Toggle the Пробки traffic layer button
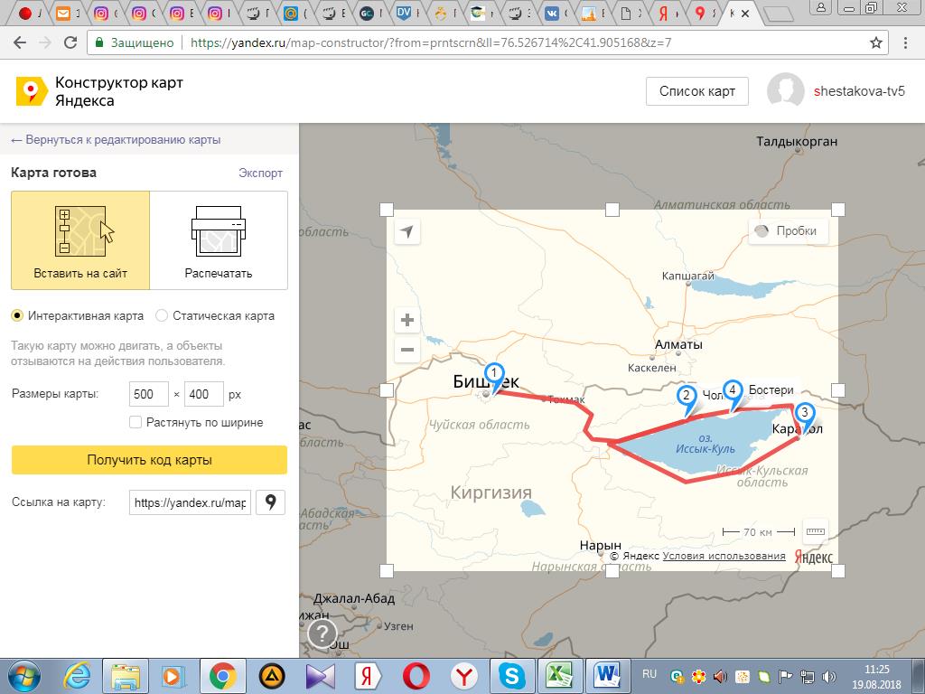925x694 pixels. (x=788, y=231)
